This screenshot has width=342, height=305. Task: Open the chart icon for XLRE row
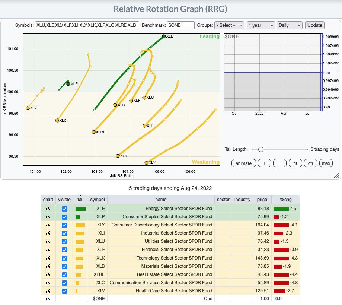(x=48, y=274)
